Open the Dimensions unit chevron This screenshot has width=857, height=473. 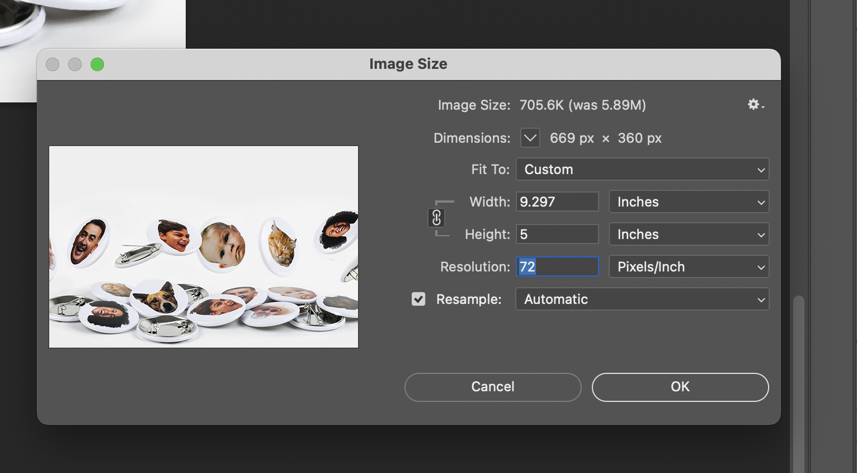click(x=530, y=138)
